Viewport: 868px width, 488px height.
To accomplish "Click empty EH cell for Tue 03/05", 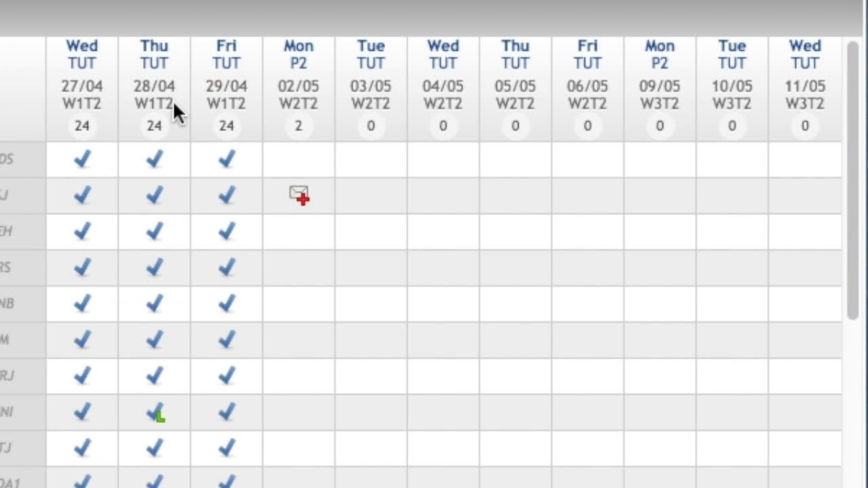I will [371, 232].
